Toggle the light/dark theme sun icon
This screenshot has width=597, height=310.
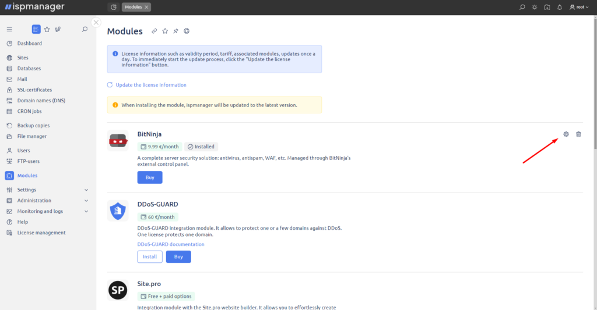[535, 7]
